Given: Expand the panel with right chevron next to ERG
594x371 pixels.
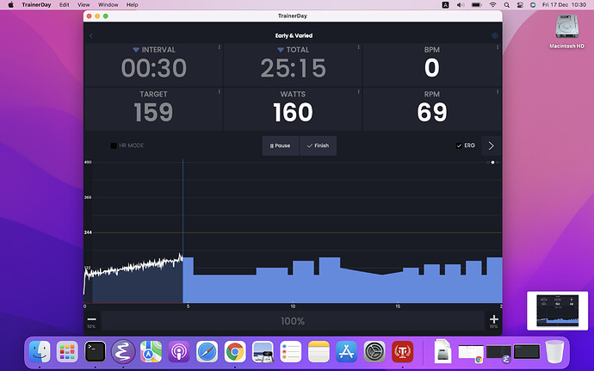Looking at the screenshot, I should point(491,145).
